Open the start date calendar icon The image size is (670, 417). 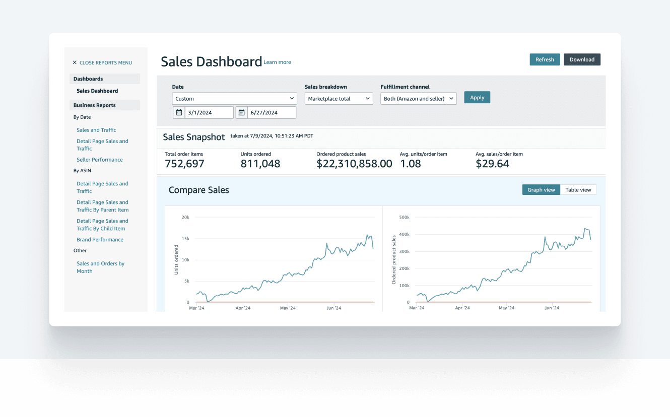pos(179,112)
